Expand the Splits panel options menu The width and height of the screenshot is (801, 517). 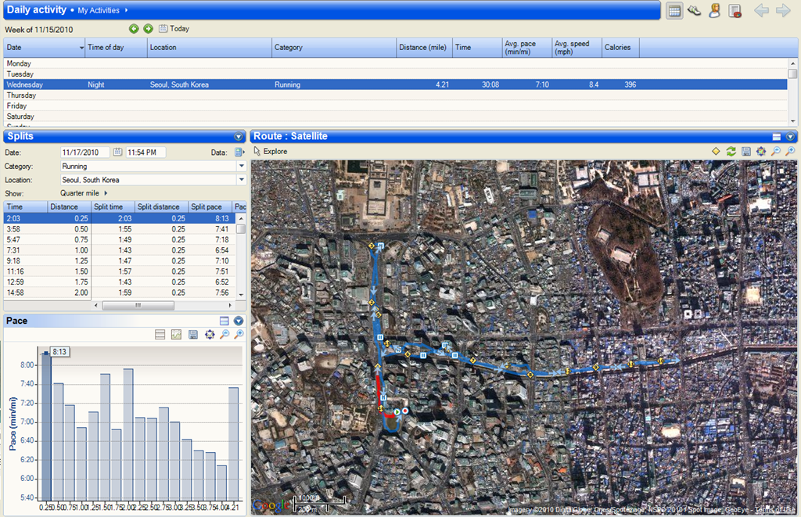coord(239,136)
